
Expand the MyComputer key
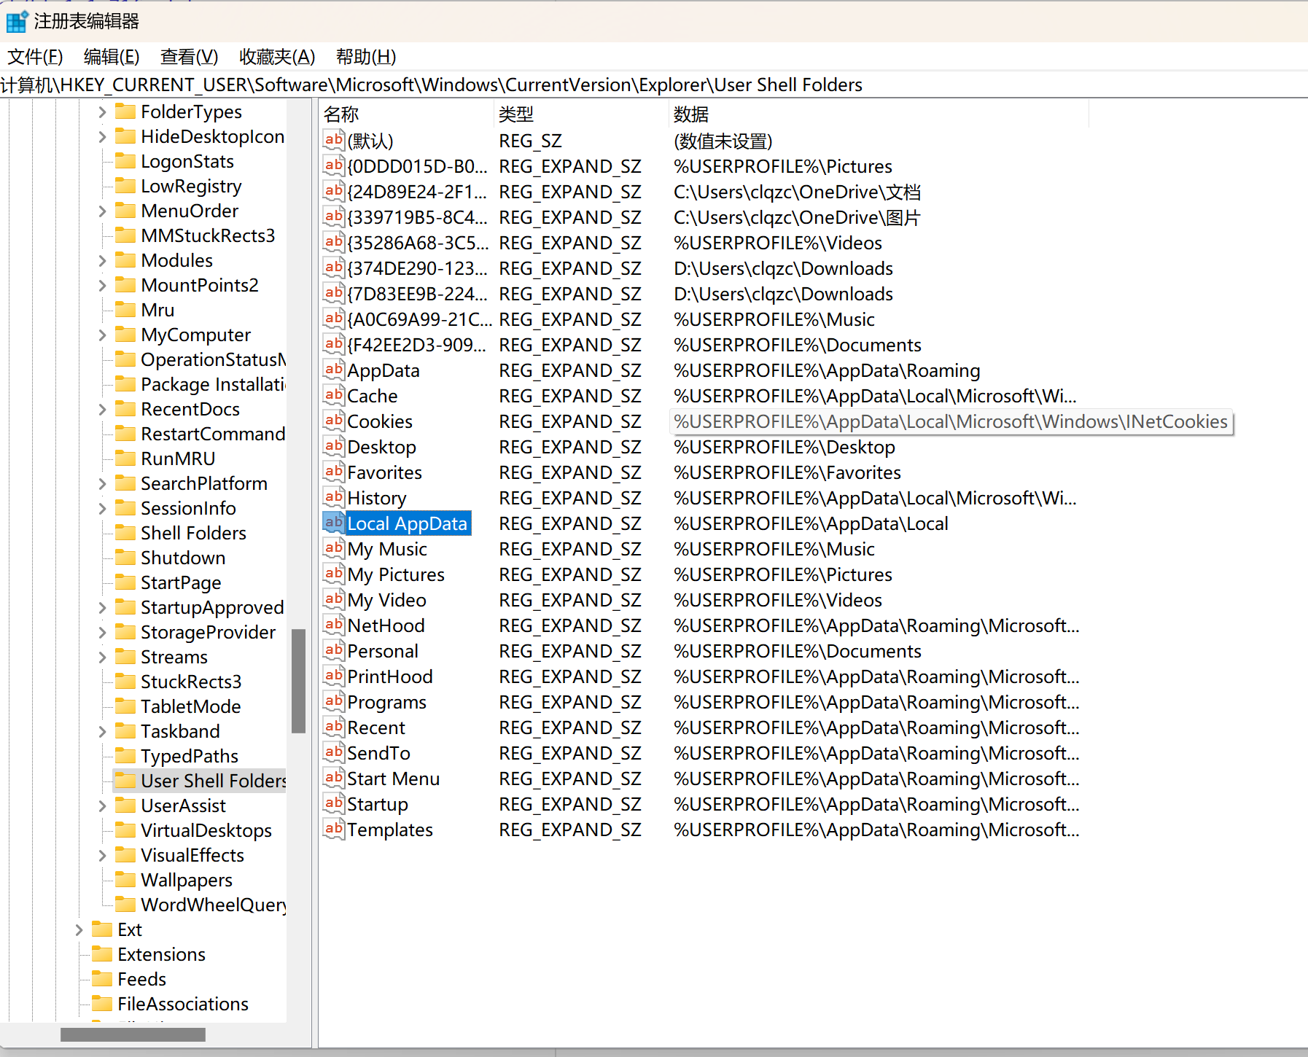point(102,335)
